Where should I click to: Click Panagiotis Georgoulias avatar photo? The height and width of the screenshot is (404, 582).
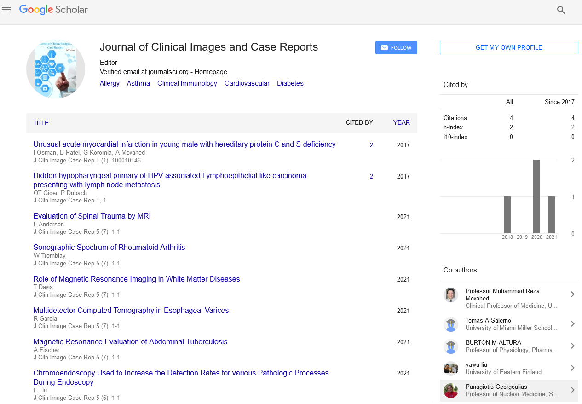click(x=451, y=390)
